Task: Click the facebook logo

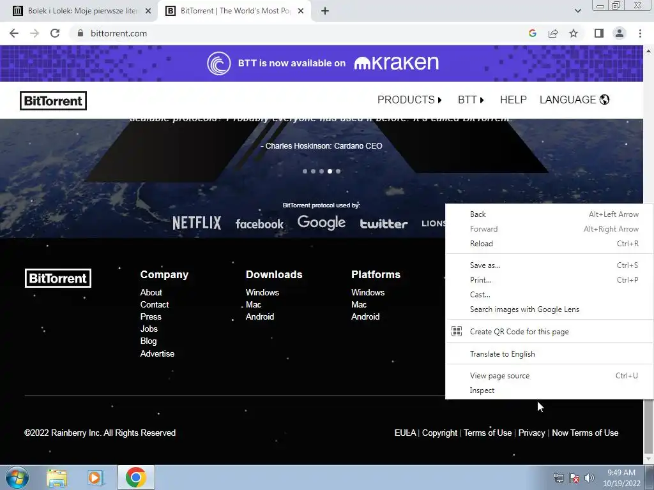Action: tap(259, 224)
